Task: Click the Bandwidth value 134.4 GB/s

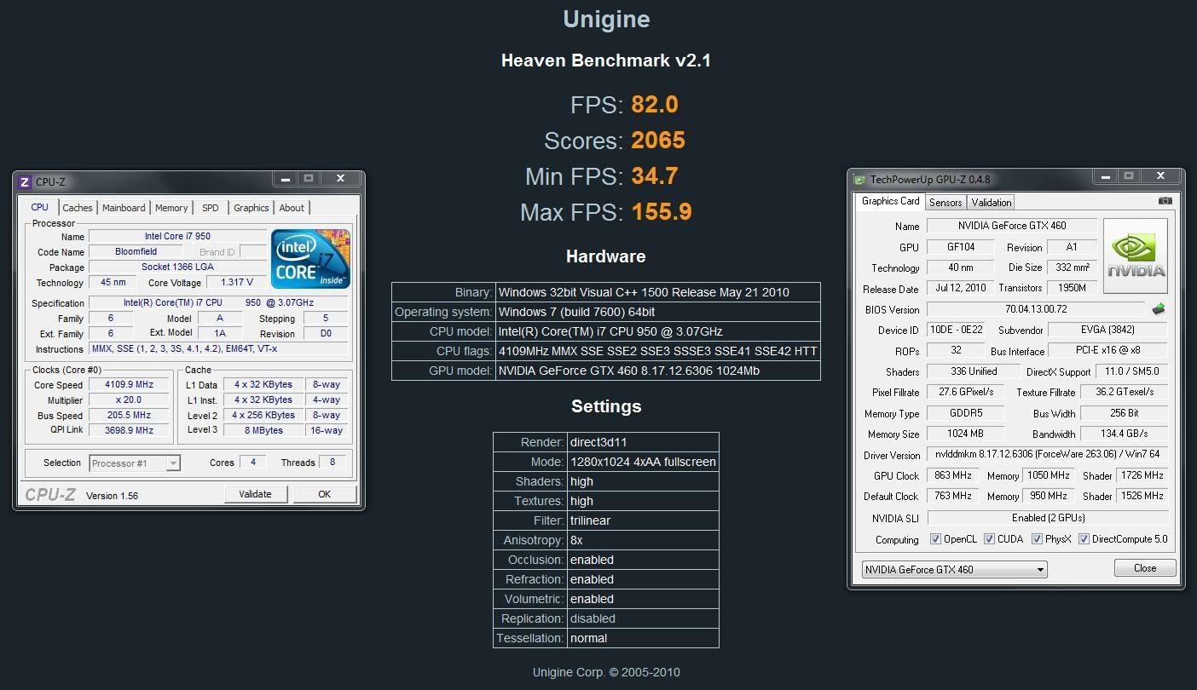Action: 1125,434
